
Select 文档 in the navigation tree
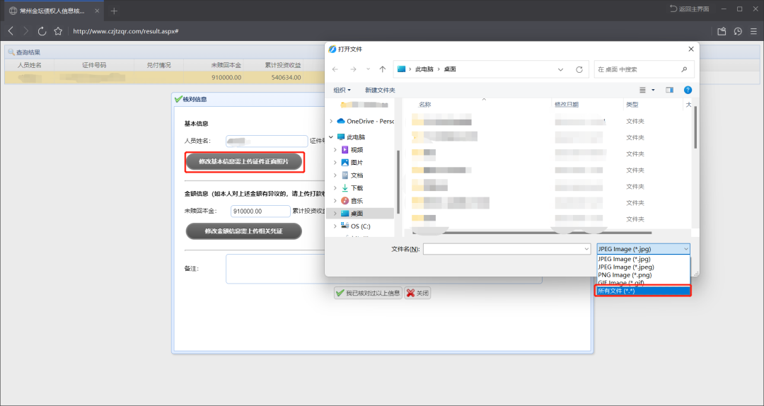(357, 175)
